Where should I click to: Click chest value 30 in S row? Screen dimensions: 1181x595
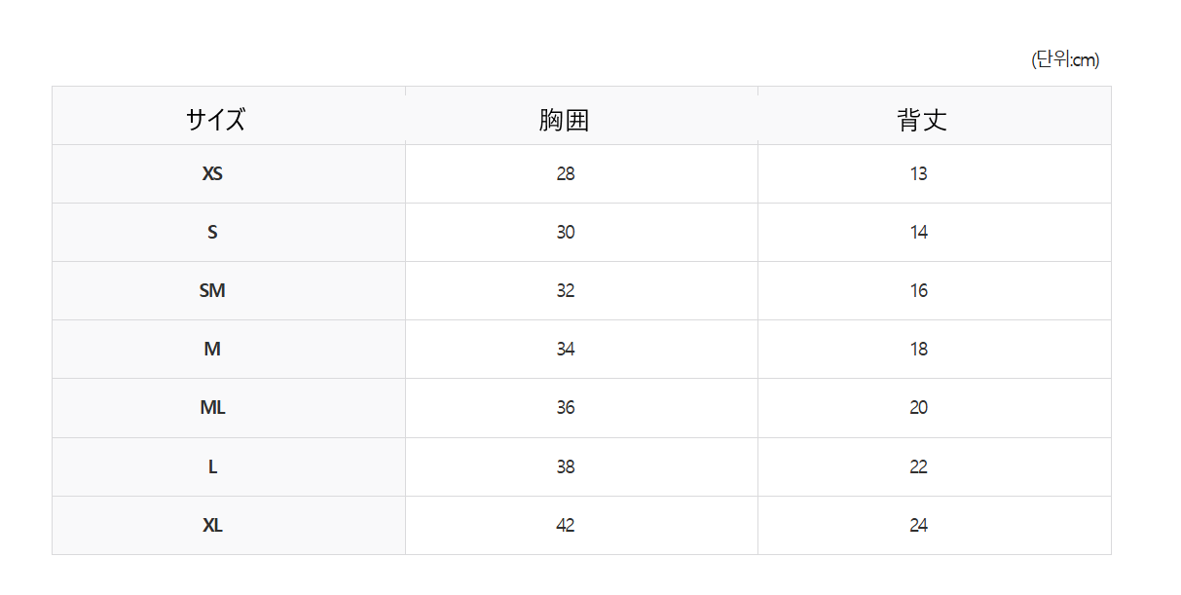(x=566, y=233)
